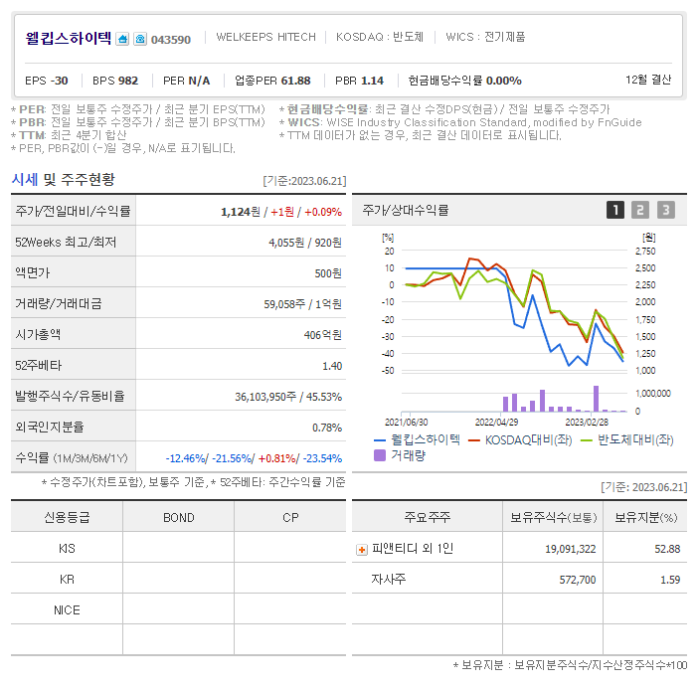Select the 액면가 value 500원
Screen dimensions: 699x689
pos(328,273)
